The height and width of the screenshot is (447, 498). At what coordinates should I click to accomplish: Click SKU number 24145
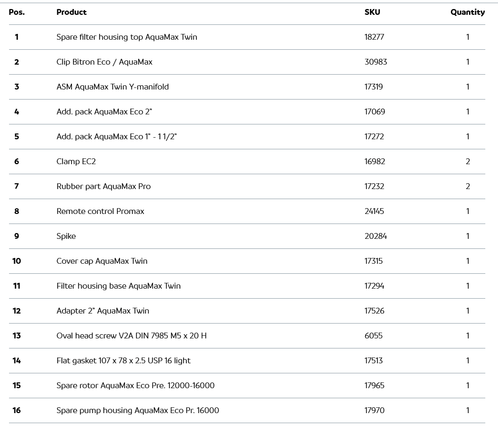374,211
